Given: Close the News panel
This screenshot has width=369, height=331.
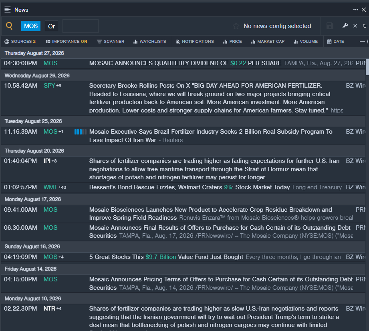Looking at the screenshot, I should point(363,10).
